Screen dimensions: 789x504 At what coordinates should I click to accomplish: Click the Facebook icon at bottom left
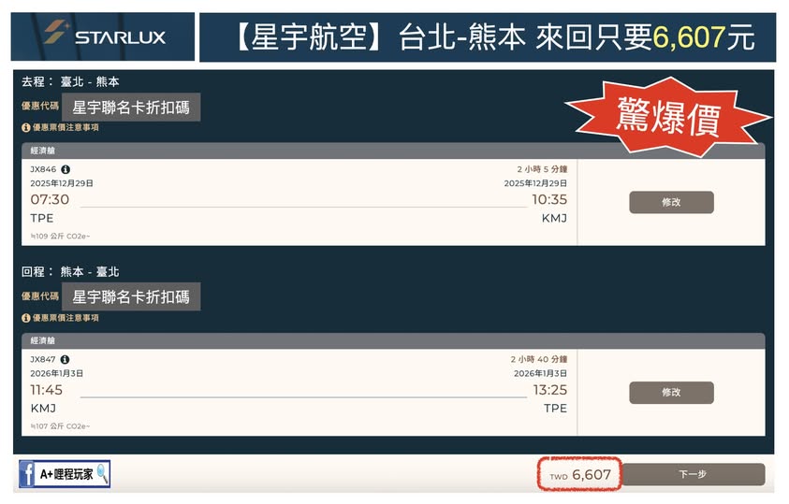click(28, 474)
